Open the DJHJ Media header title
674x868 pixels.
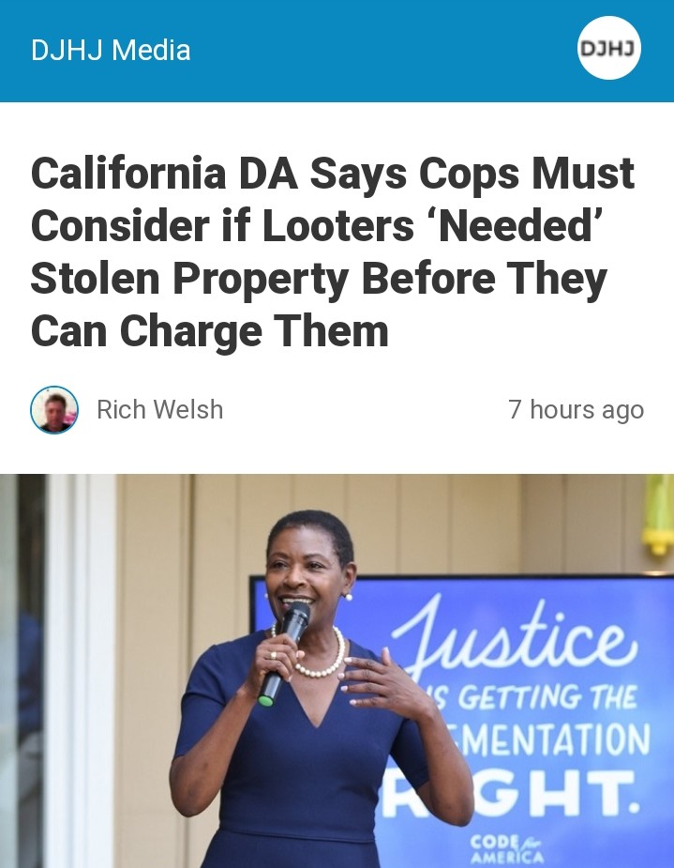pyautogui.click(x=111, y=51)
